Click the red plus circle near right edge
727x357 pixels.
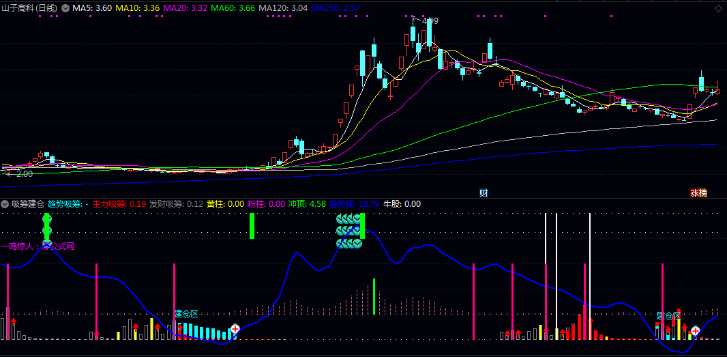coord(696,330)
